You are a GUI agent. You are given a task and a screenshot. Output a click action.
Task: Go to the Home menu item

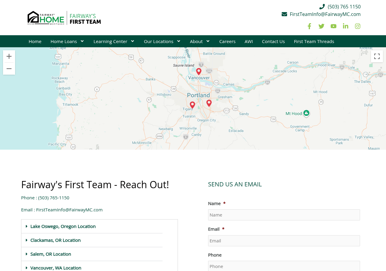pyautogui.click(x=35, y=41)
